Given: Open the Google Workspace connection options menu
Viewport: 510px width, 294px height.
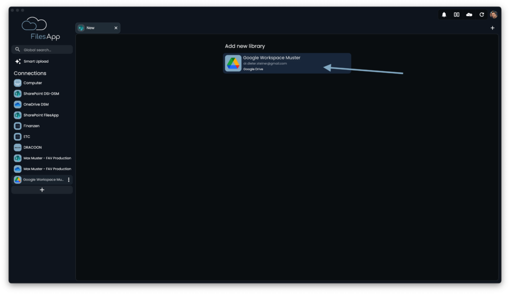Looking at the screenshot, I should pos(69,179).
